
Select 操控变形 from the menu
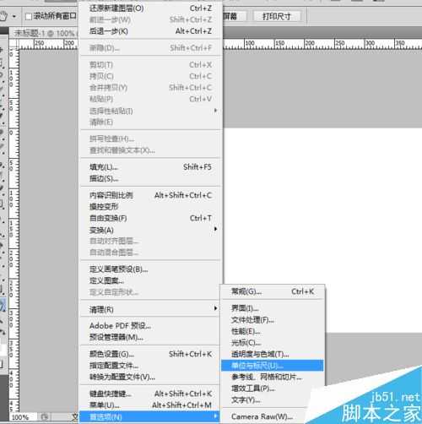coord(150,207)
